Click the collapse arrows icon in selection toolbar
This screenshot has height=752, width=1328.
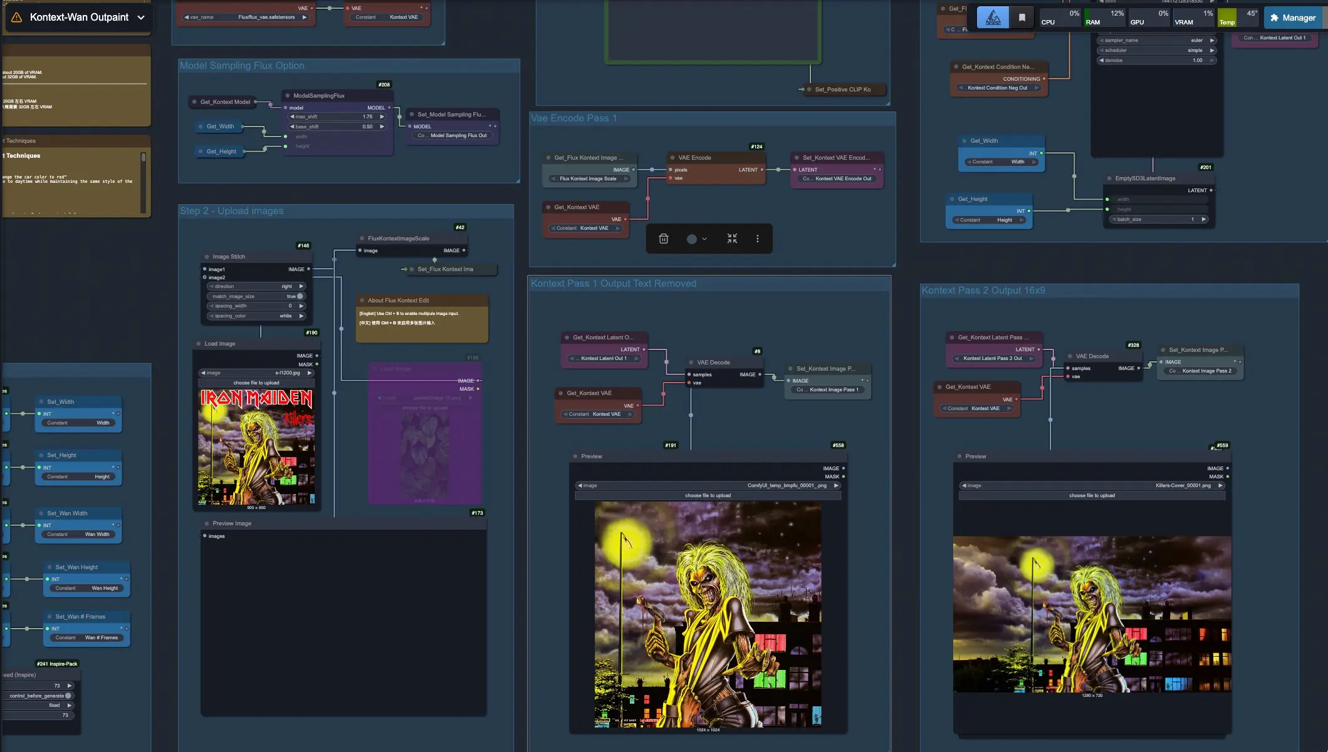point(732,239)
